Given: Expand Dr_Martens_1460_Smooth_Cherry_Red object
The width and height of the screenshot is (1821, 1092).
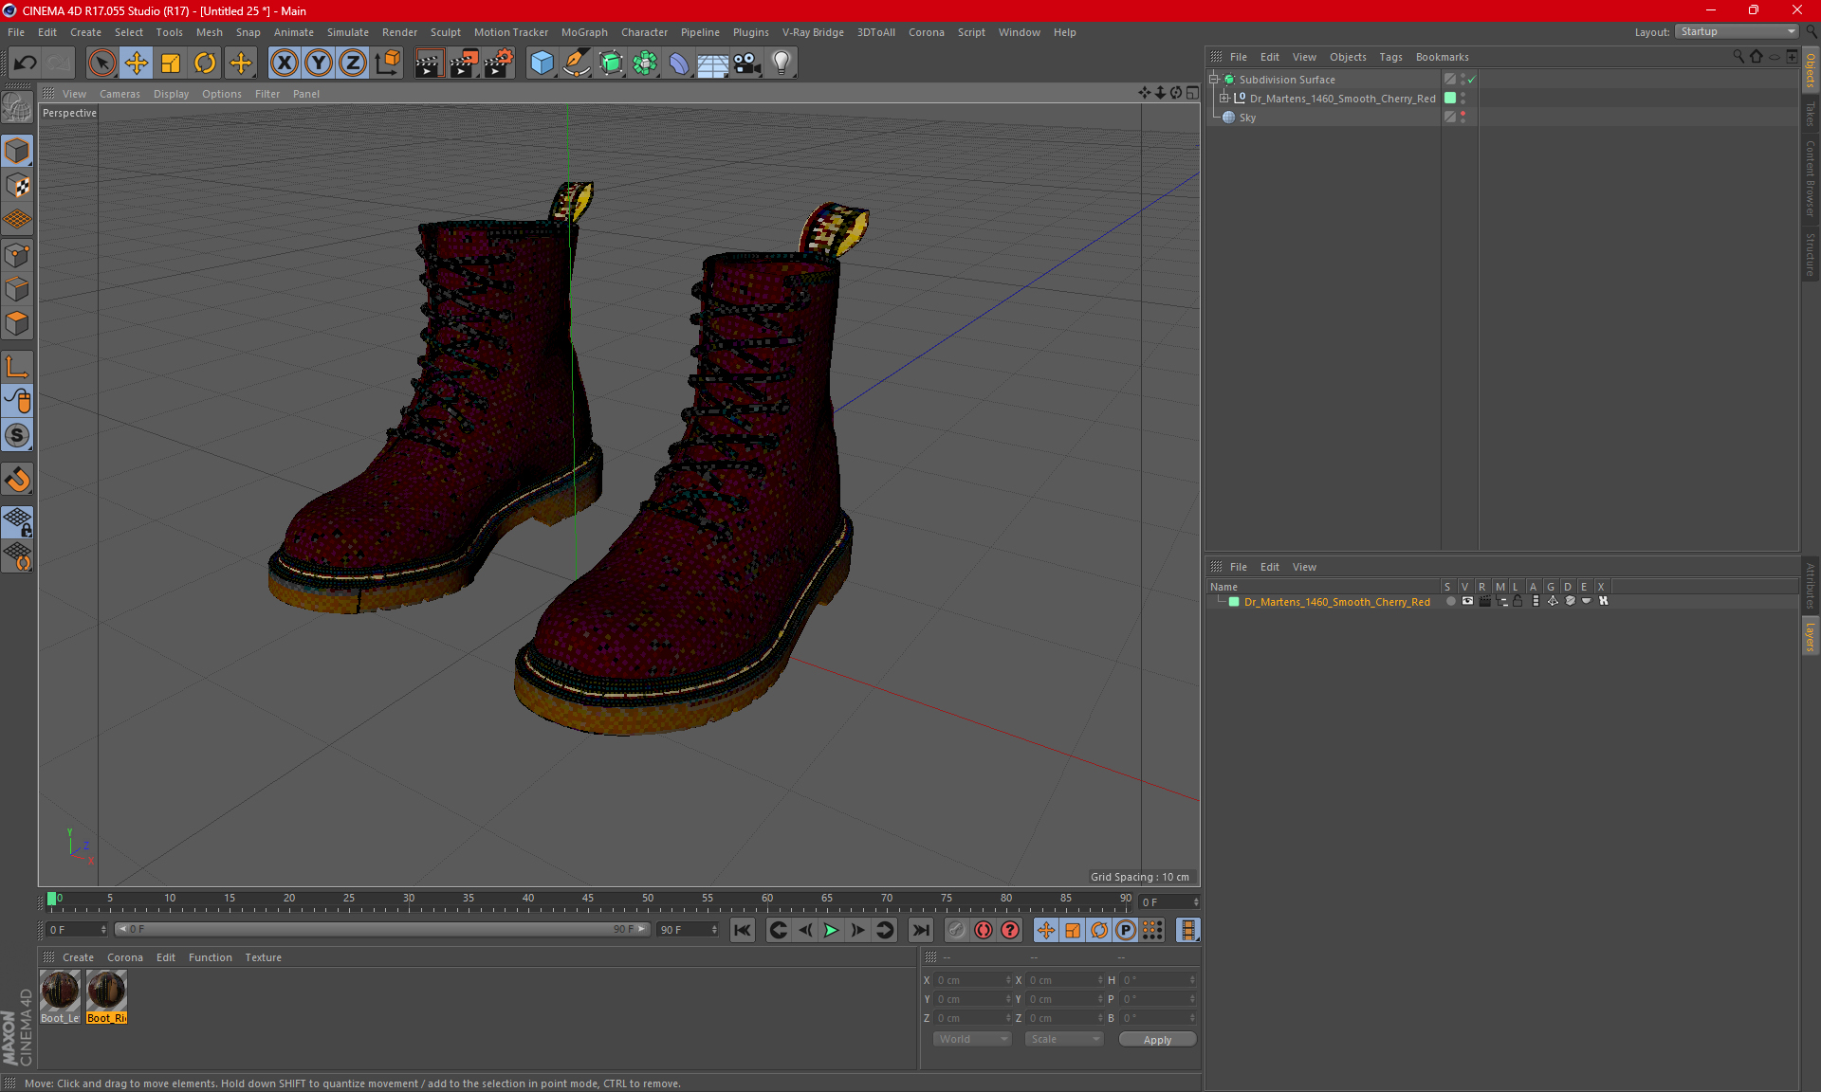Looking at the screenshot, I should 1223,98.
